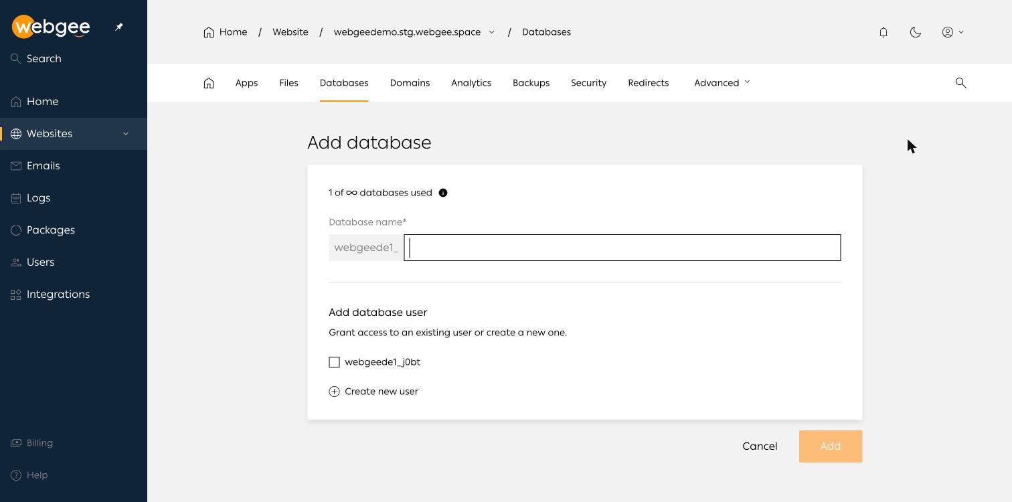Click the webgeede1_ prefix label
Screen dimensions: 1012x502
click(x=366, y=248)
